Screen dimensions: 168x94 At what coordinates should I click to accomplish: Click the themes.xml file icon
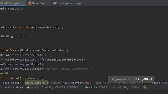click(x=29, y=3)
